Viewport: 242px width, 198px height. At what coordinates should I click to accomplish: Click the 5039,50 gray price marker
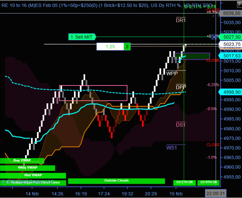tap(230, 13)
